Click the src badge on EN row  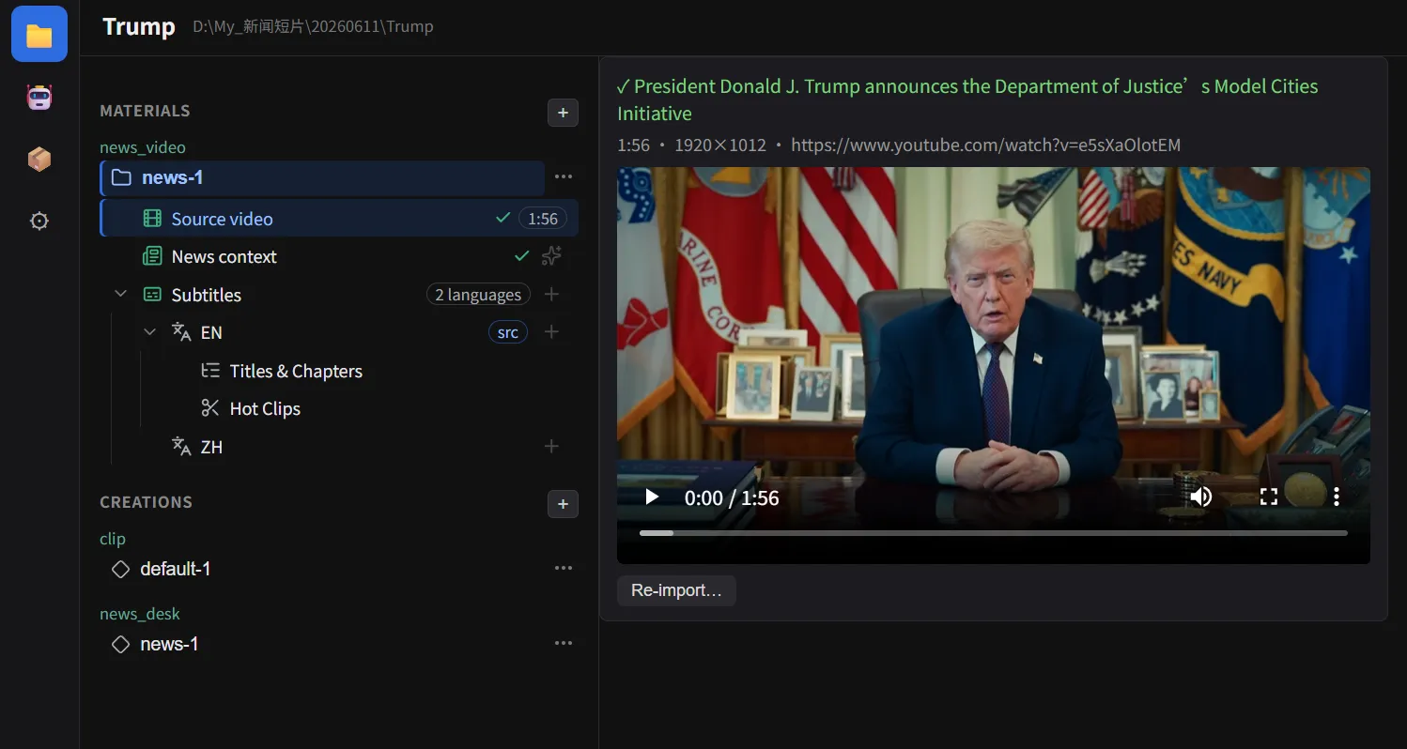[x=508, y=332]
